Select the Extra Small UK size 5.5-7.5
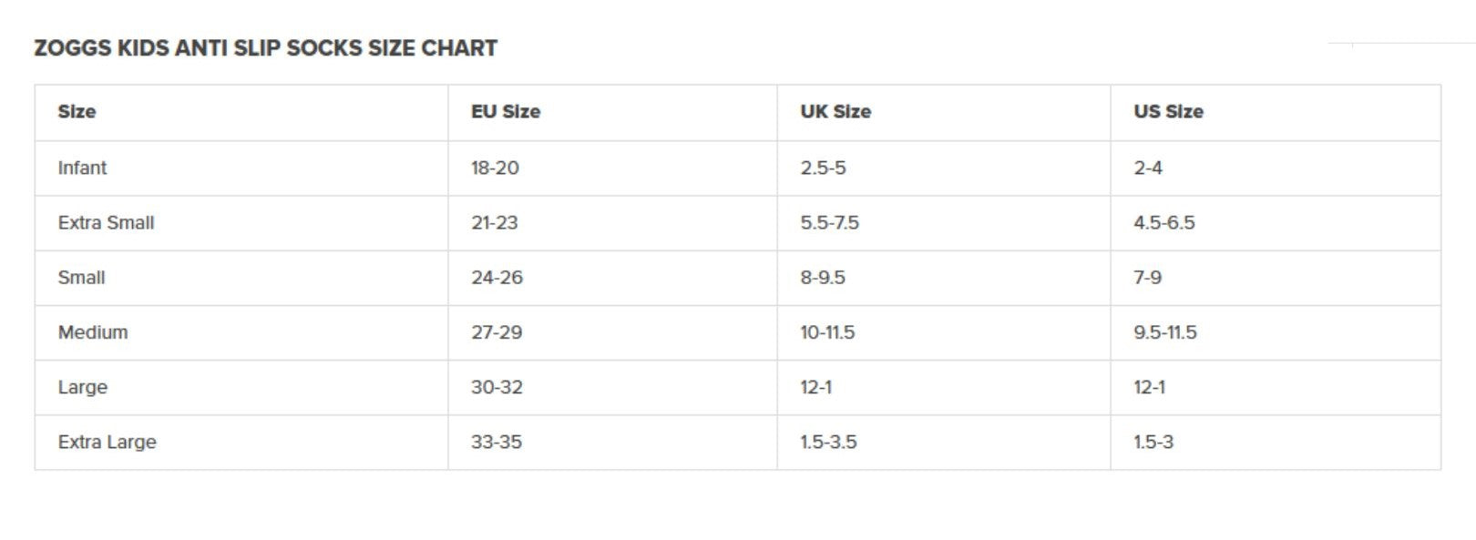This screenshot has height=540, width=1476. click(829, 223)
